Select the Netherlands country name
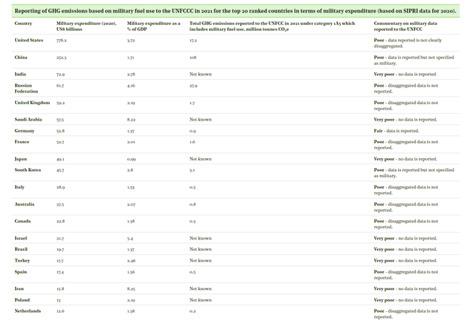The height and width of the screenshot is (321, 471). coord(28,310)
